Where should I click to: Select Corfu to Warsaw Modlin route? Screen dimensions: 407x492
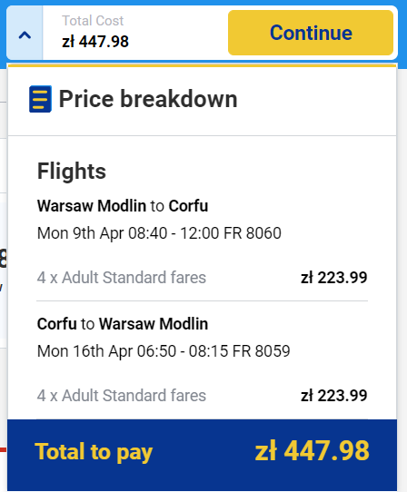(x=123, y=324)
